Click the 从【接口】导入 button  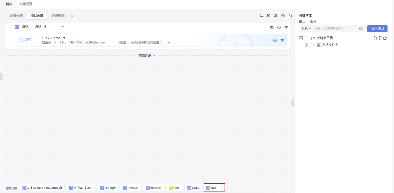pos(81,188)
